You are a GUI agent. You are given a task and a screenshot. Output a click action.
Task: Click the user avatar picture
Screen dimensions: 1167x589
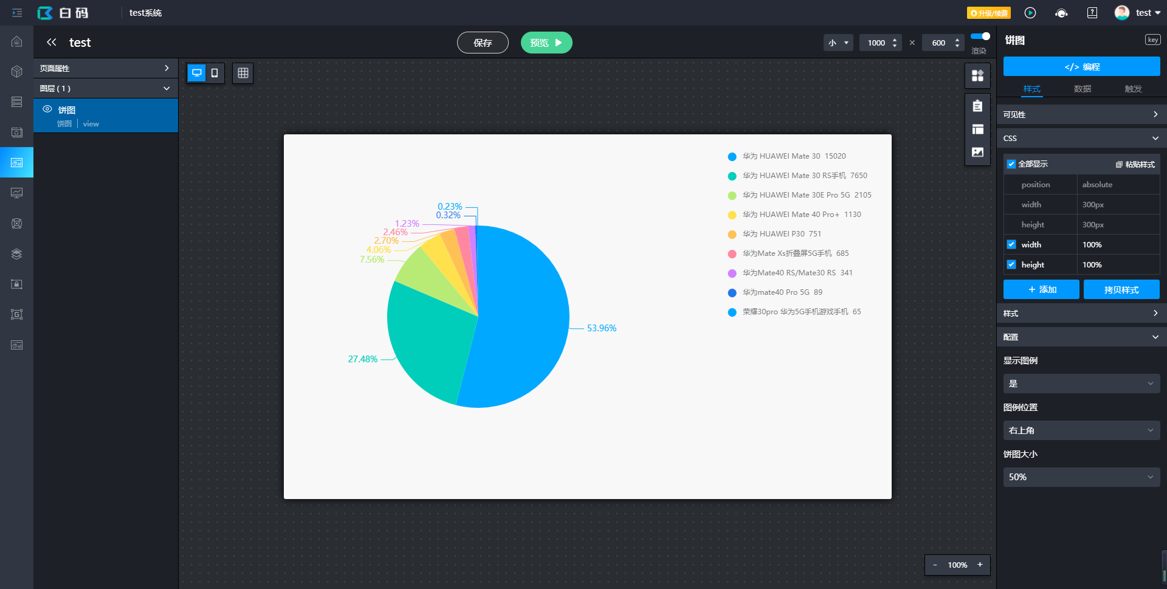pyautogui.click(x=1122, y=13)
